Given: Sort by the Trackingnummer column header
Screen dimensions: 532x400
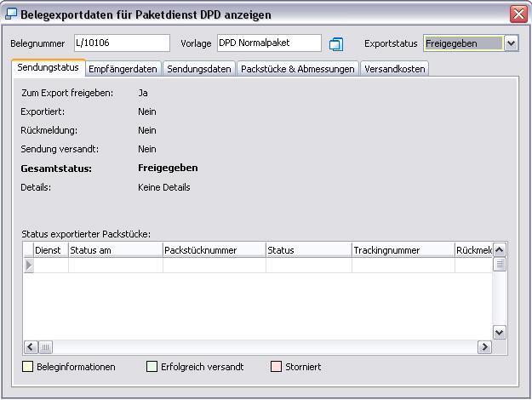Looking at the screenshot, I should click(403, 250).
